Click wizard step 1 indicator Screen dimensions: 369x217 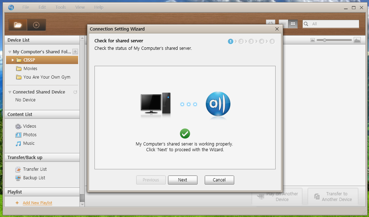[x=230, y=42]
